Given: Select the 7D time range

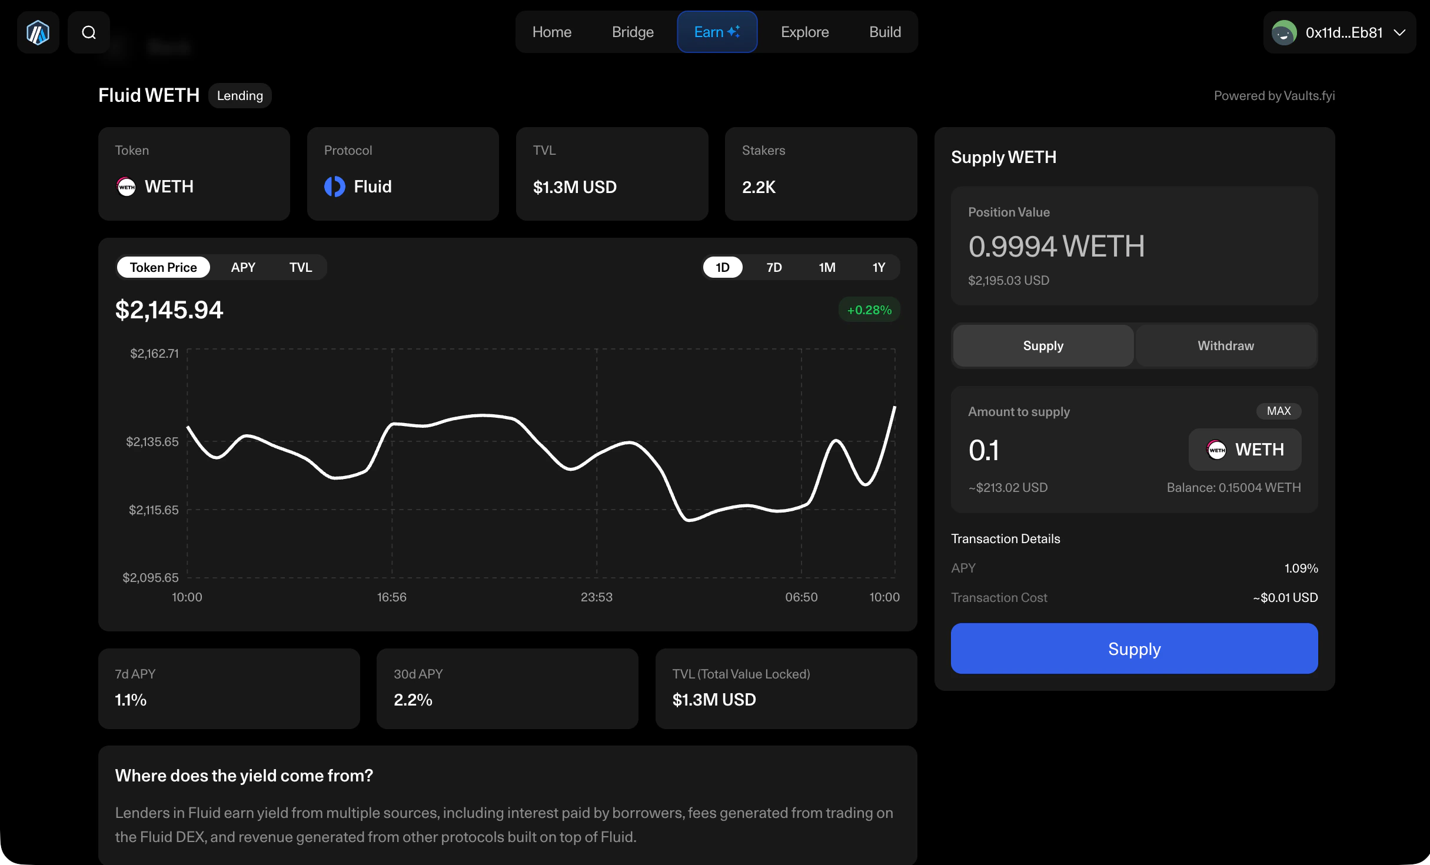Looking at the screenshot, I should tap(774, 267).
